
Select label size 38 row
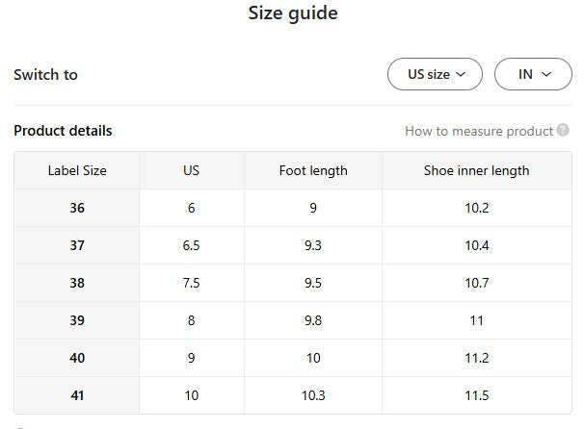point(77,283)
